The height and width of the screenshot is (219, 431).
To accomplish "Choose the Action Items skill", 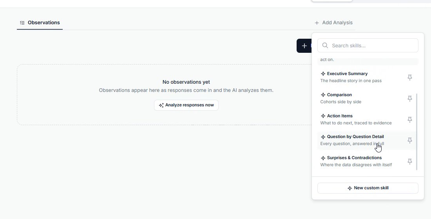I will pyautogui.click(x=368, y=119).
